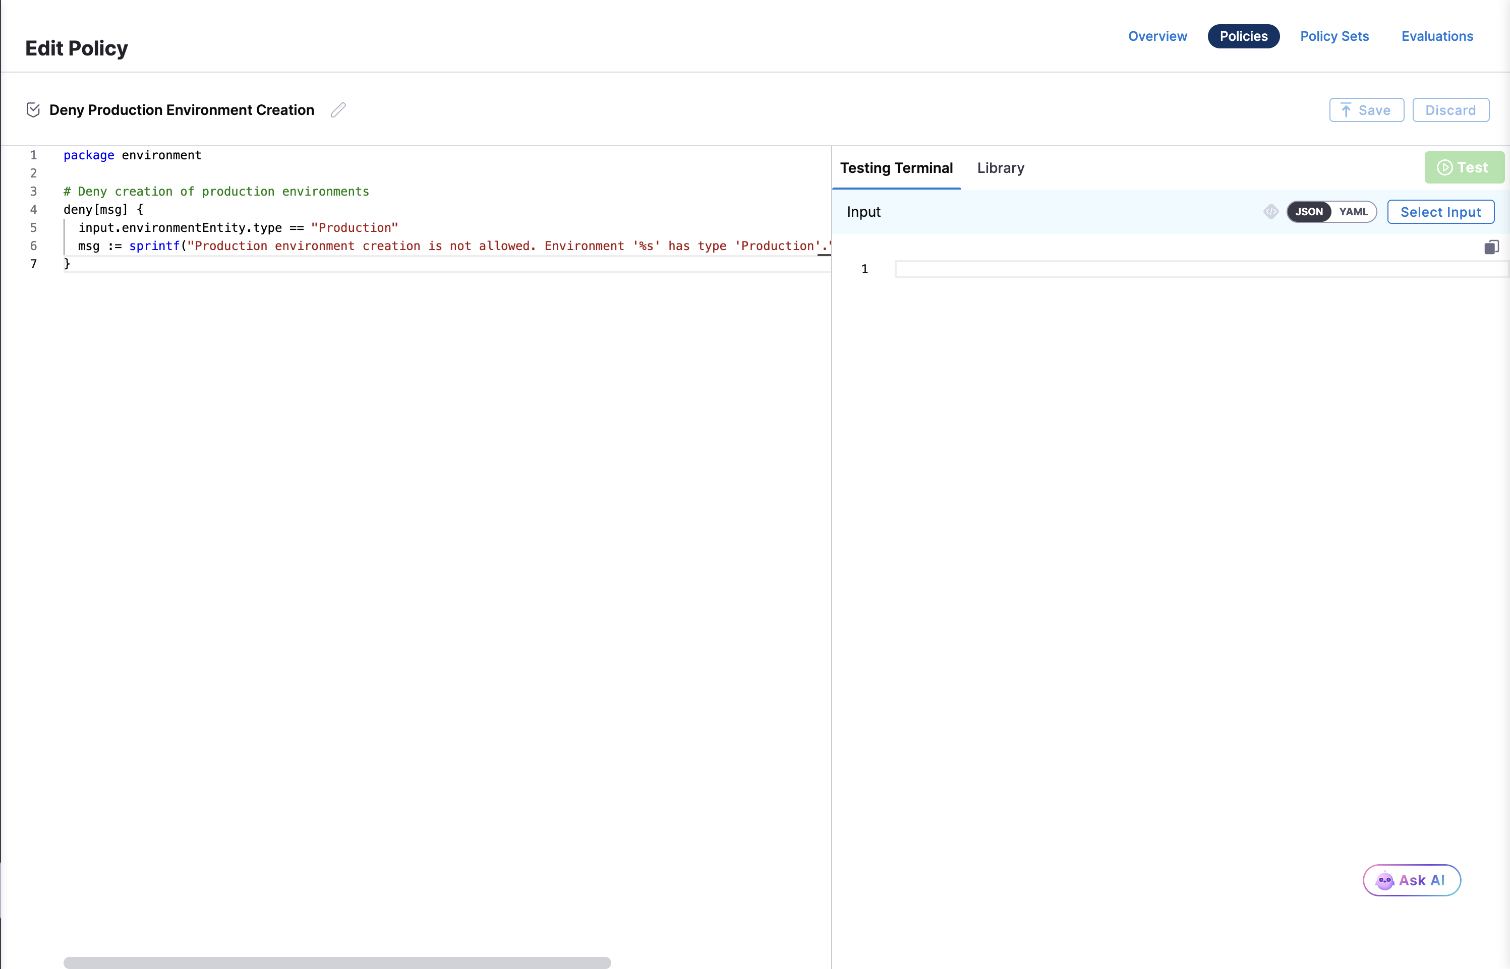
Task: Click the input.environmentEntity.type code line
Action: coord(238,228)
